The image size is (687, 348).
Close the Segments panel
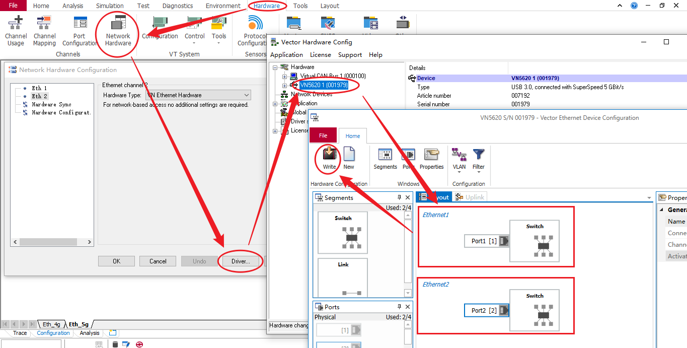coord(408,197)
